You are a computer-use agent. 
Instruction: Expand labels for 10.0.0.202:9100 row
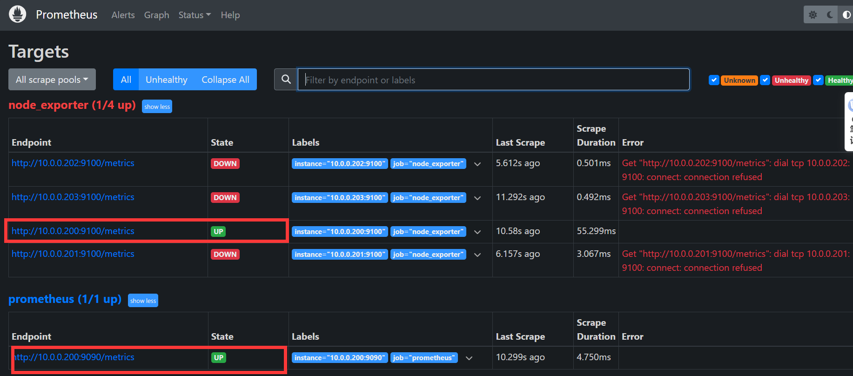click(477, 164)
